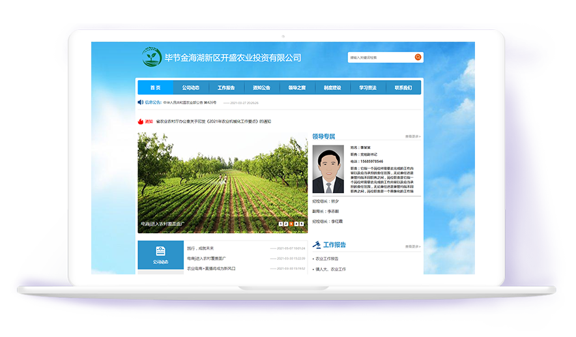
Task: Select carousel slide indicator 1
Action: point(281,224)
